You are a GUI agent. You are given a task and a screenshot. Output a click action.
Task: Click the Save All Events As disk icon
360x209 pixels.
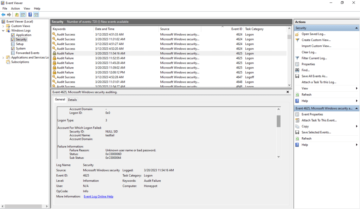click(297, 76)
